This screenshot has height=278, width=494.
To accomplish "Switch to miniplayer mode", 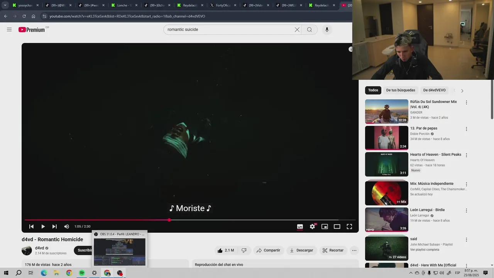I will click(325, 227).
